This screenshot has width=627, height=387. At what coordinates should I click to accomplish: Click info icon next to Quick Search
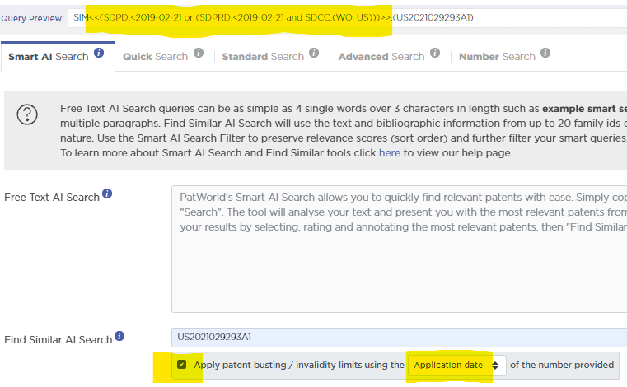click(x=199, y=53)
